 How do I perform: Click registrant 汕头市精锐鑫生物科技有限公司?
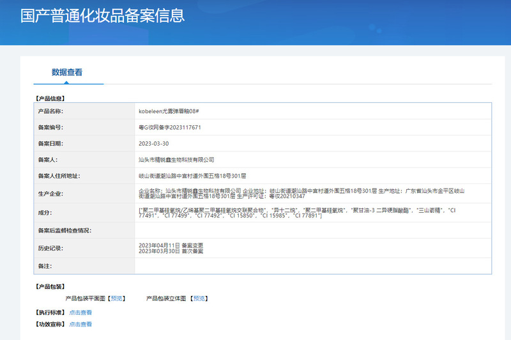tap(176, 160)
